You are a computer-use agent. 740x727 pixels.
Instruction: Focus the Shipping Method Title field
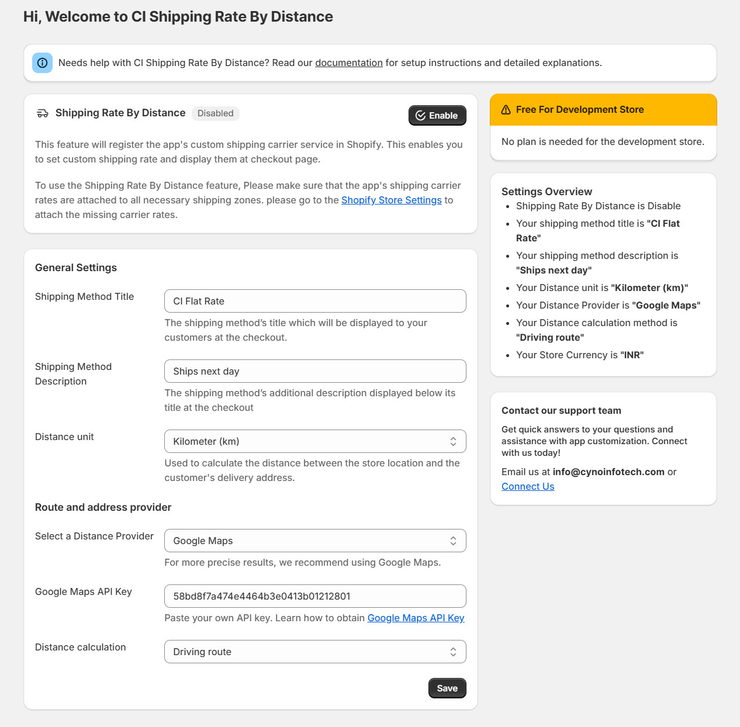tap(315, 301)
